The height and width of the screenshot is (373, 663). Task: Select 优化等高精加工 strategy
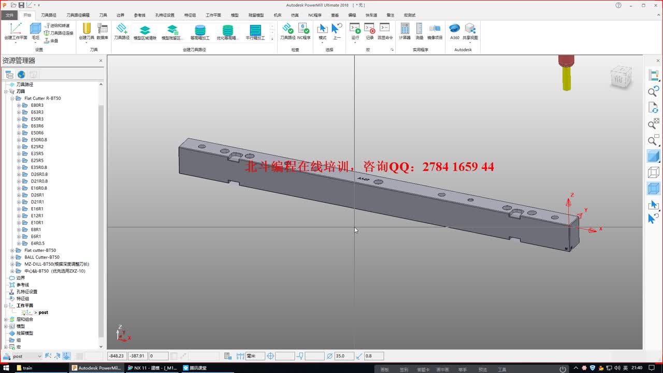228,32
